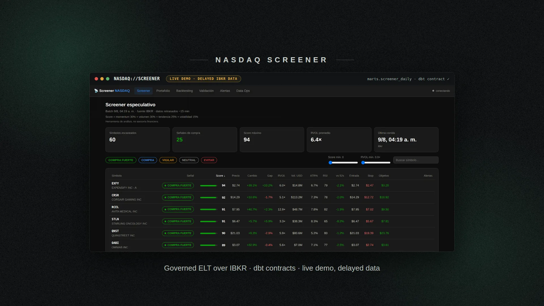Click the +40.7% change value for RCEL
This screenshot has height=306, width=544.
(x=252, y=210)
